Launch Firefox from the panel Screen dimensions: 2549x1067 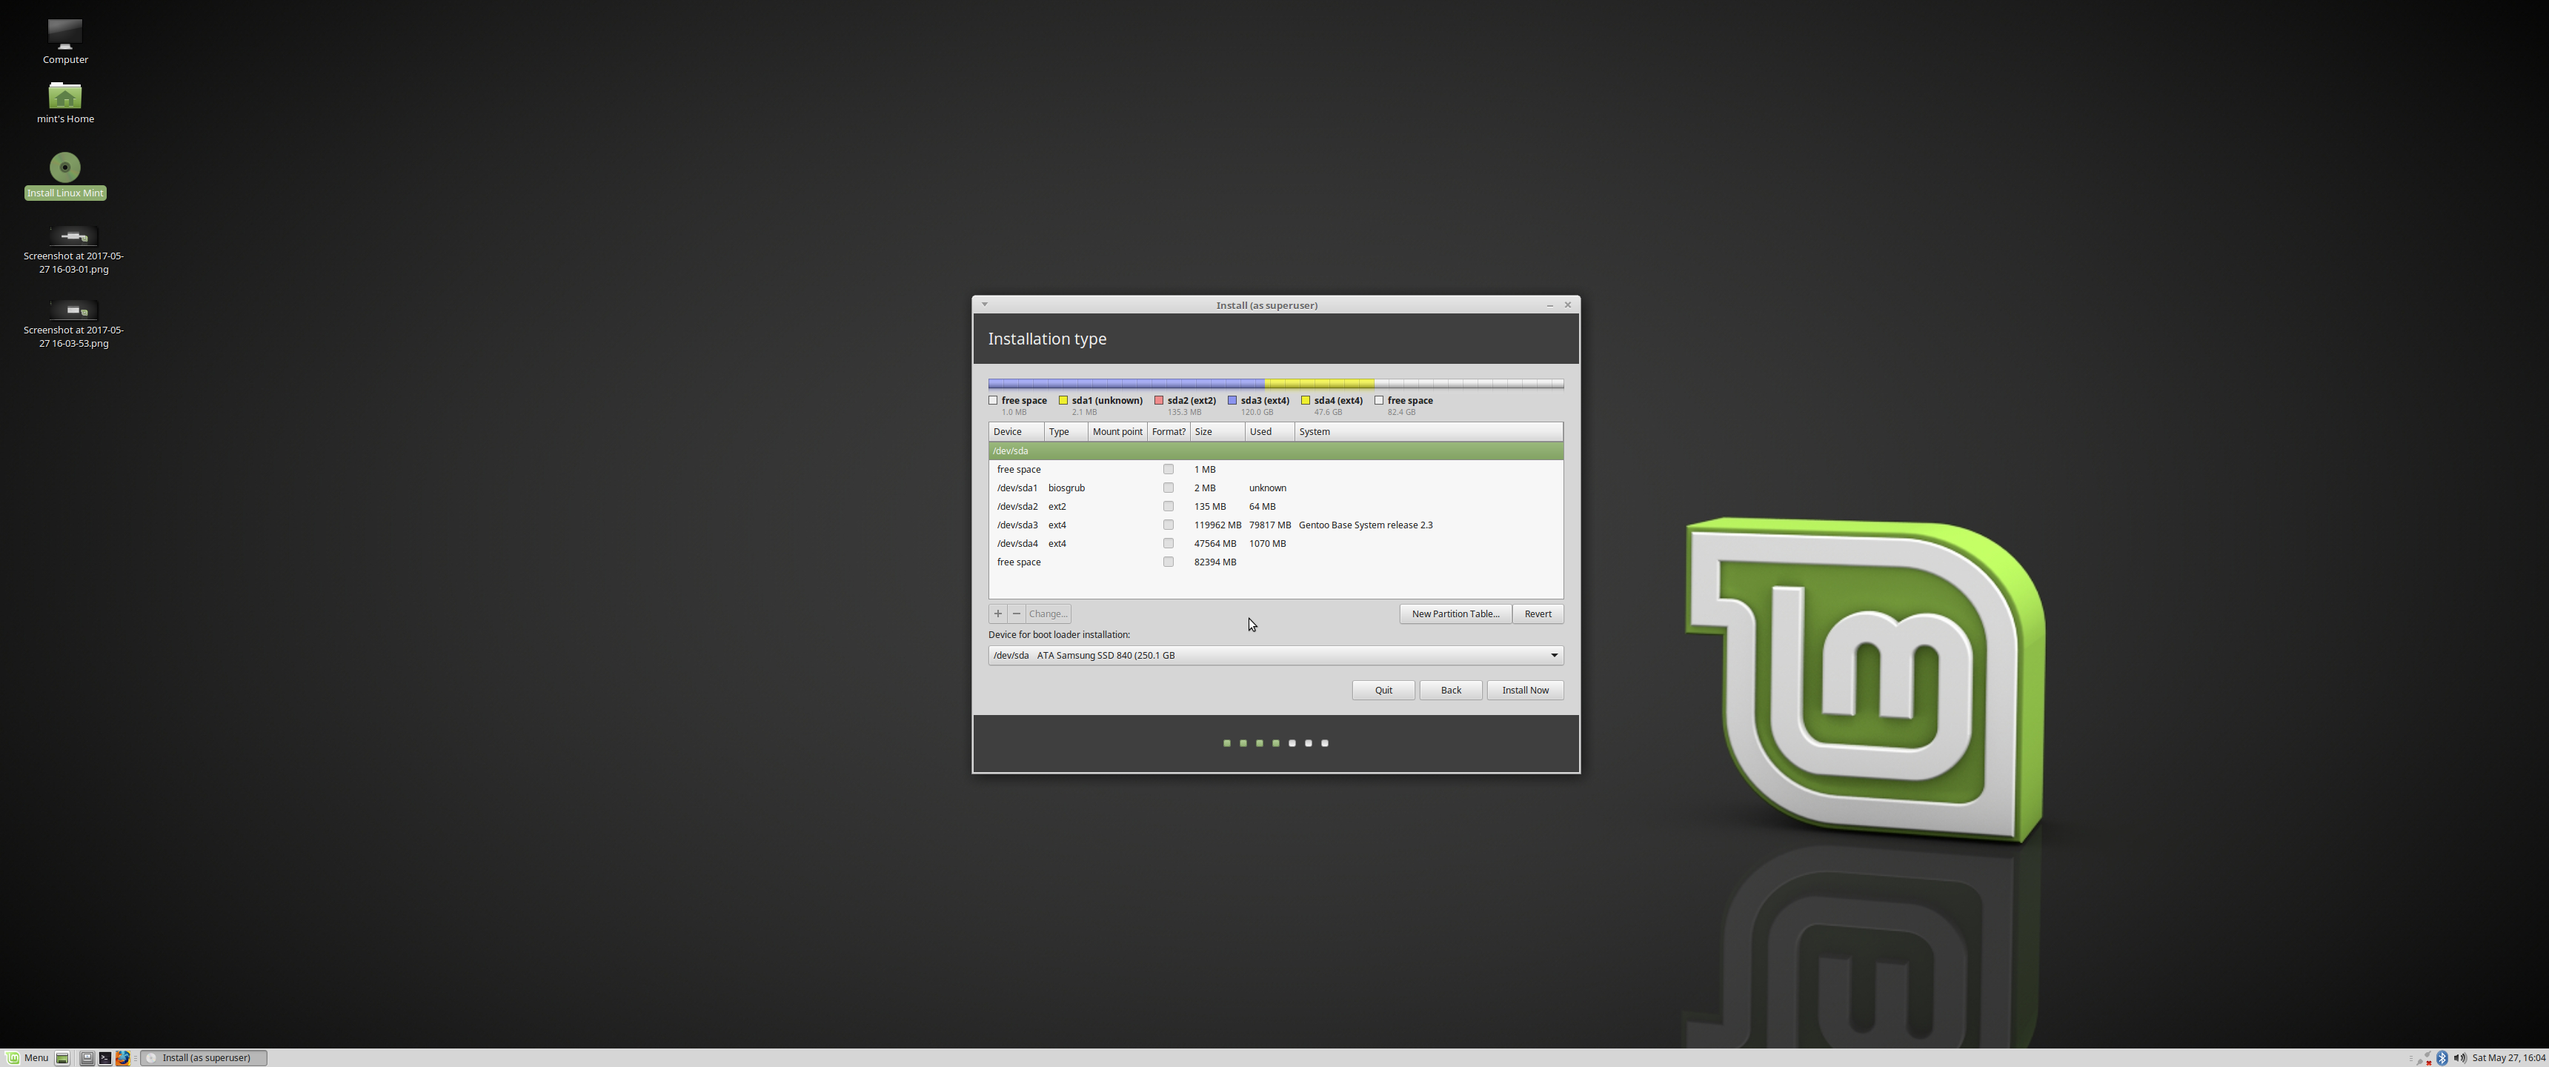(x=123, y=1057)
